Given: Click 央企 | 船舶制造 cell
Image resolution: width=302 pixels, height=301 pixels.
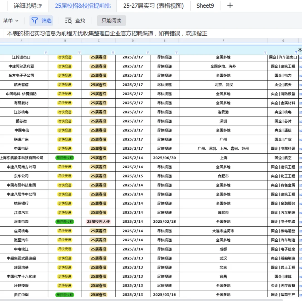Looking at the screenshot, I should coord(283,258).
